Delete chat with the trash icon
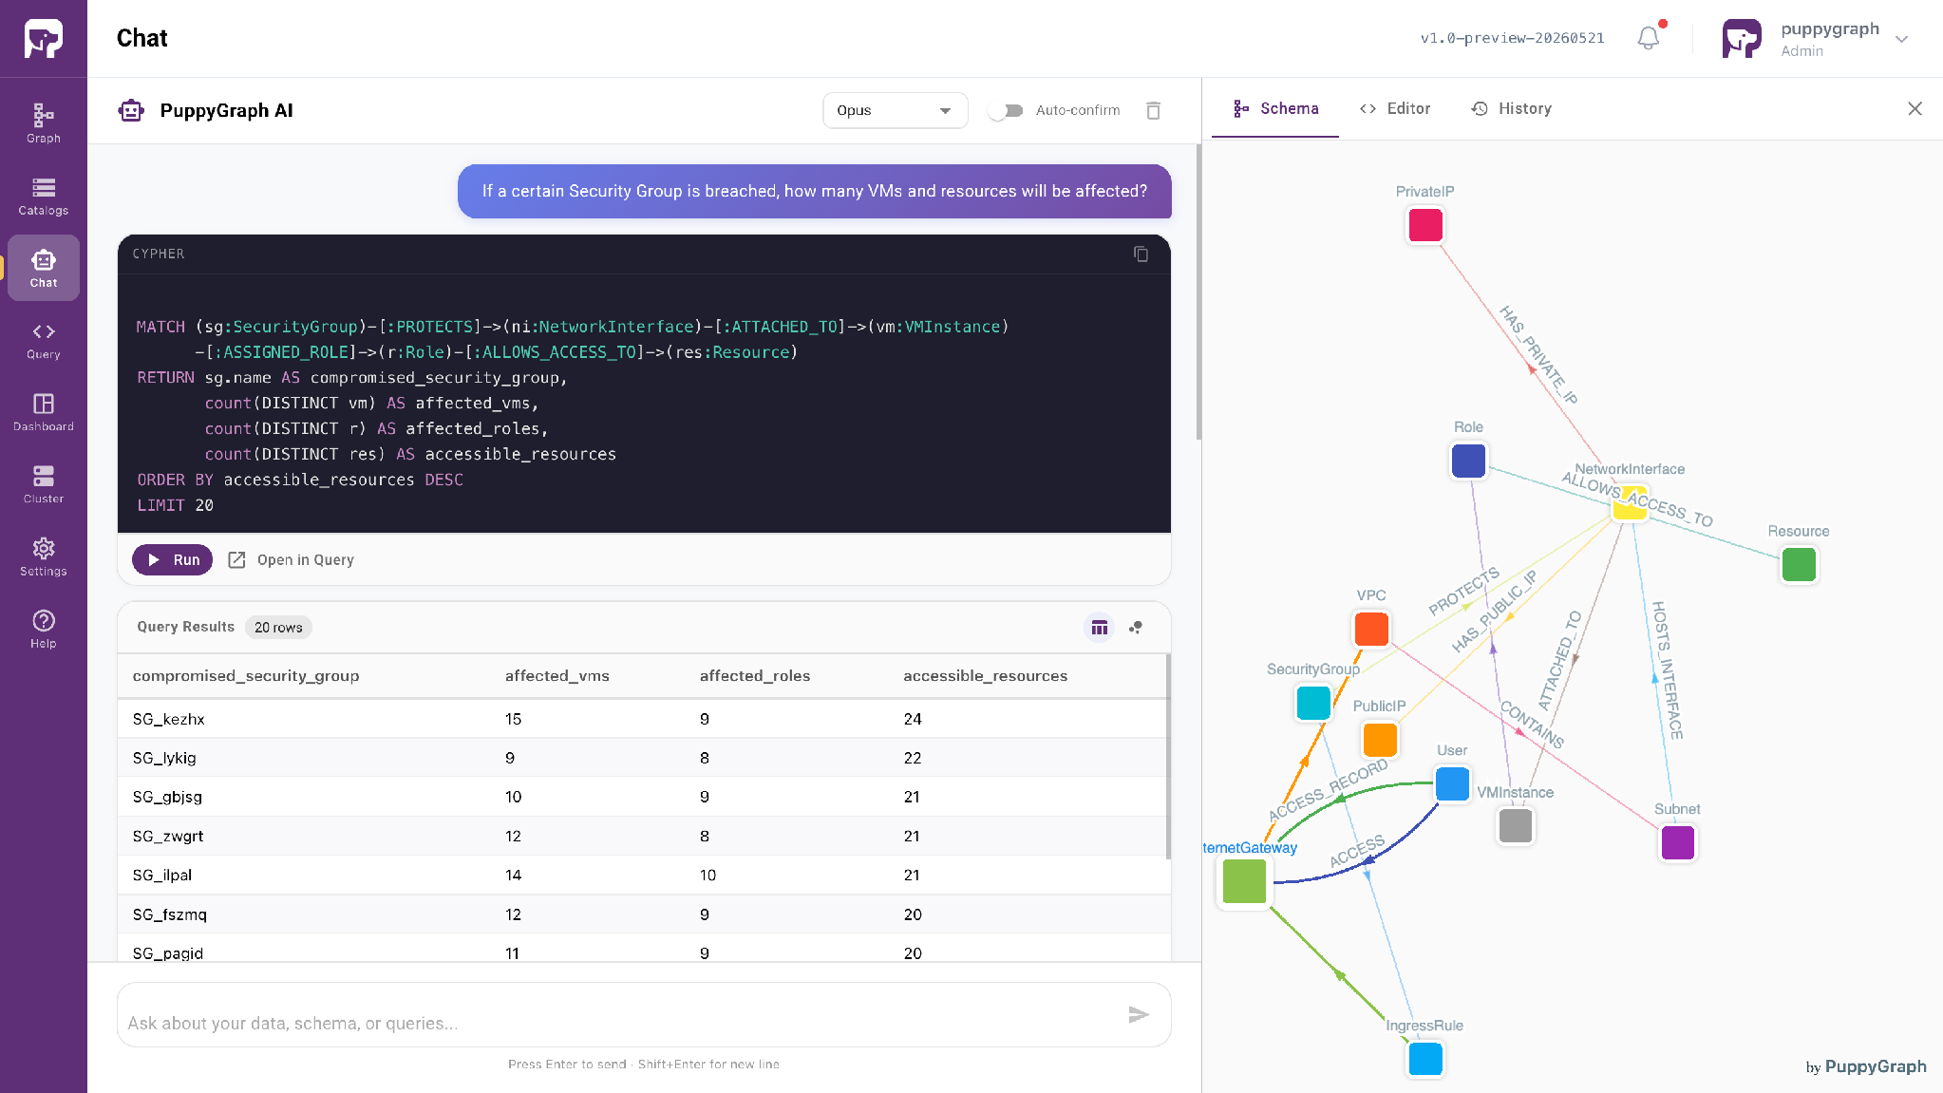 (1153, 110)
